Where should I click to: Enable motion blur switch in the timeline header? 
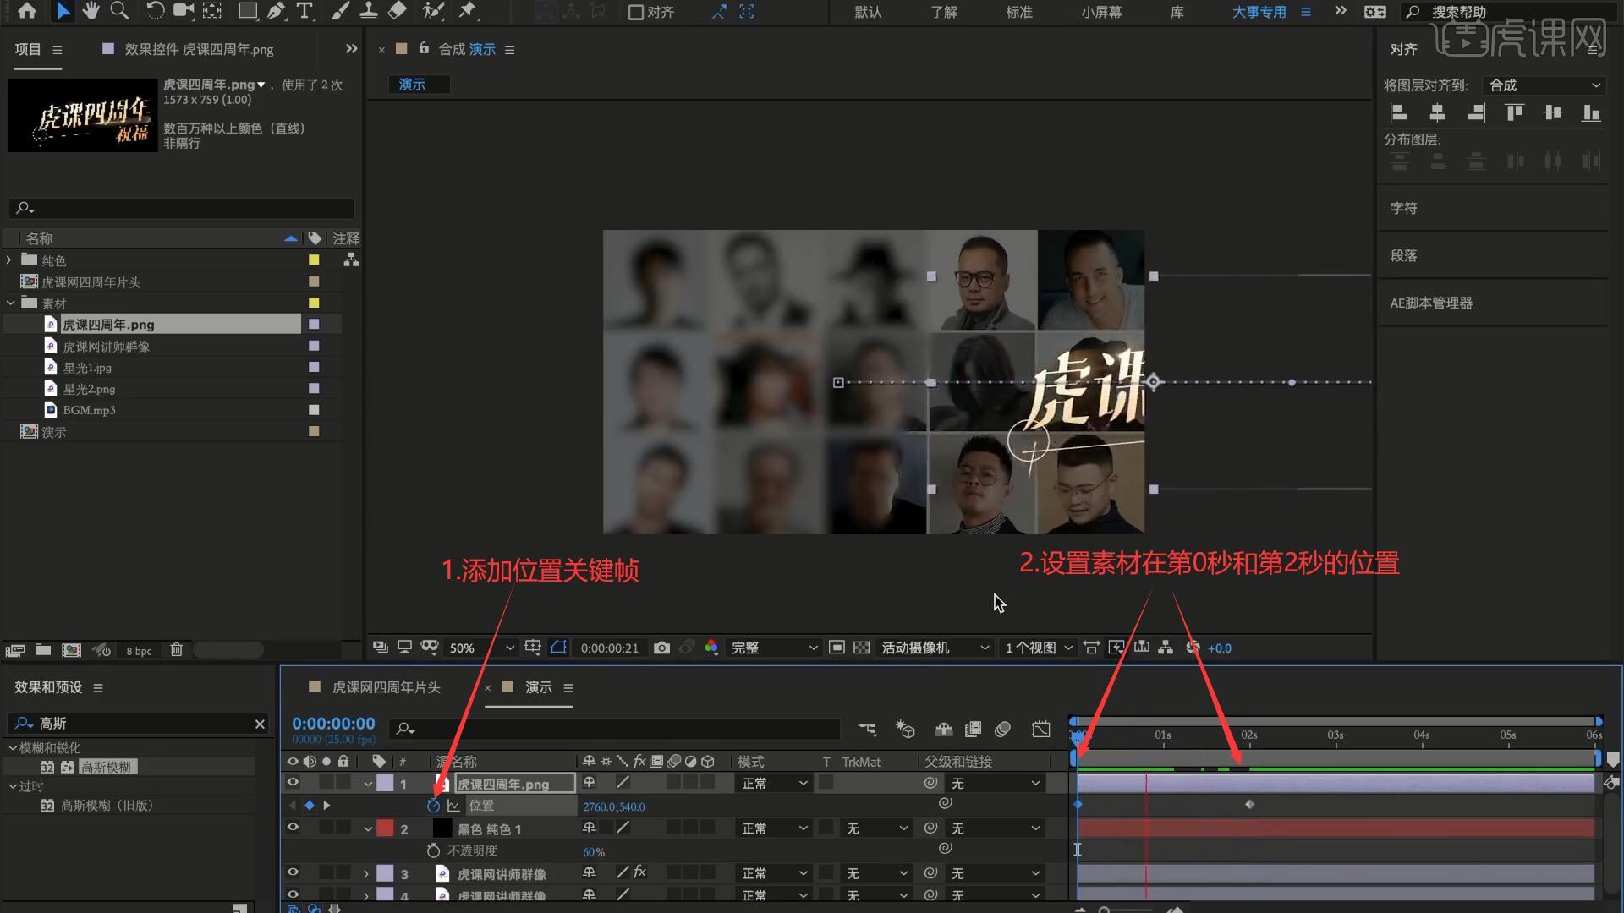(1003, 729)
